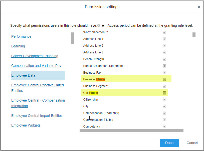Click the category list vertical scrollbar
This screenshot has width=204, height=151.
73,38
